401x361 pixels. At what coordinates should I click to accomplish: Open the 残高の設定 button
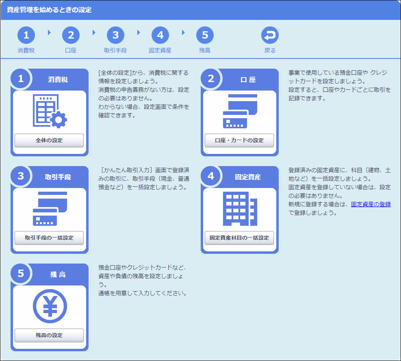(x=49, y=335)
